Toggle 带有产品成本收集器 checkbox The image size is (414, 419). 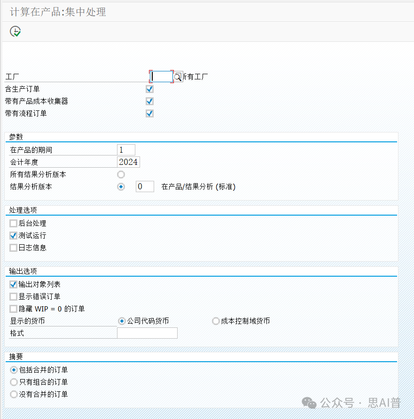[x=149, y=101]
